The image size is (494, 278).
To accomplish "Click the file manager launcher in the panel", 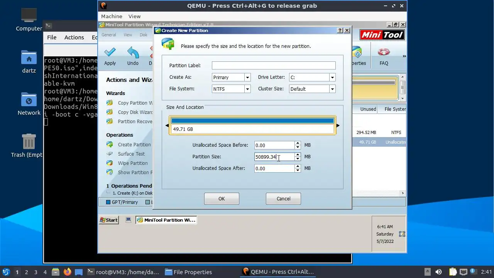I will point(55,272).
